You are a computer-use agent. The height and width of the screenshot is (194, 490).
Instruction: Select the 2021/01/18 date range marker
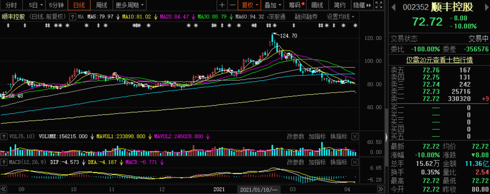259,190
